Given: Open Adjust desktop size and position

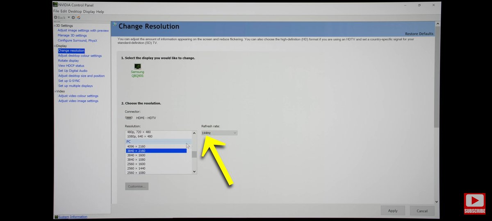Looking at the screenshot, I should click(81, 76).
